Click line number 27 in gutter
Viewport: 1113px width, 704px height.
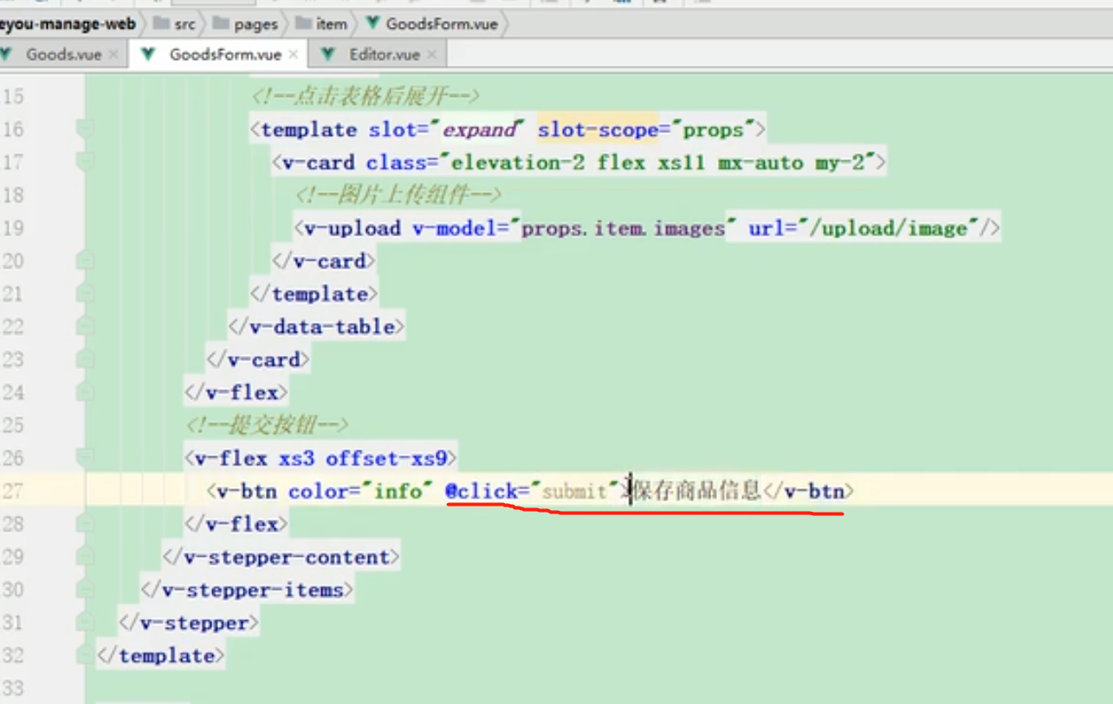click(x=12, y=491)
